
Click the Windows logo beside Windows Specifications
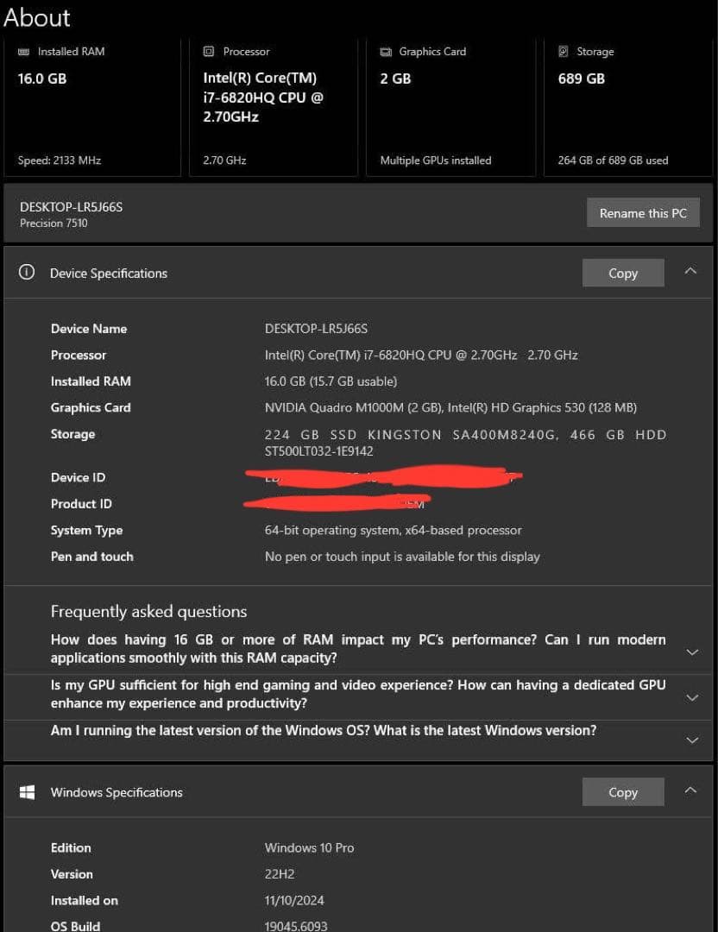pos(27,791)
